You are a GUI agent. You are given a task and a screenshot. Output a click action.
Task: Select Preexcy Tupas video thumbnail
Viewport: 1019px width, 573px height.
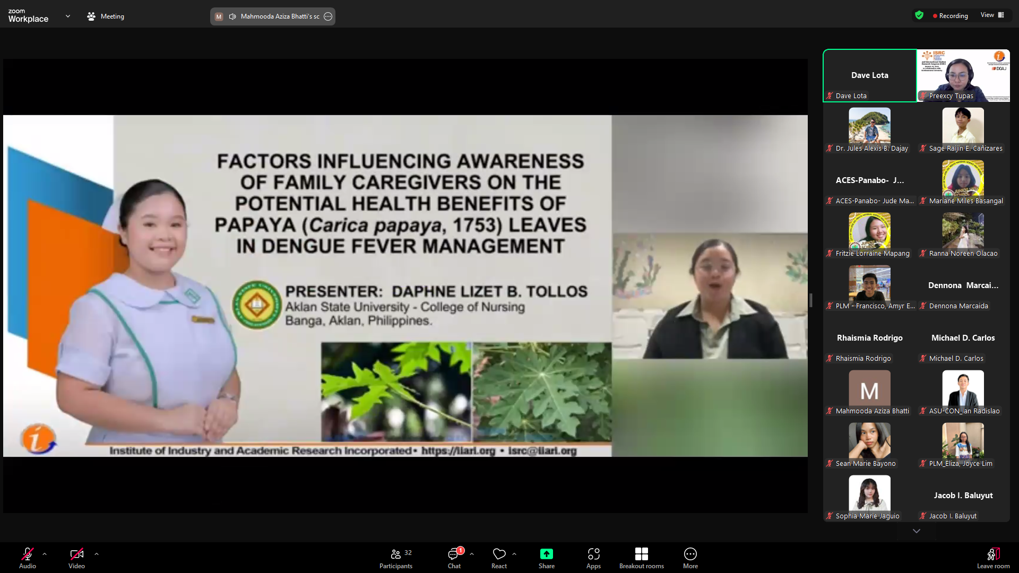(x=963, y=75)
